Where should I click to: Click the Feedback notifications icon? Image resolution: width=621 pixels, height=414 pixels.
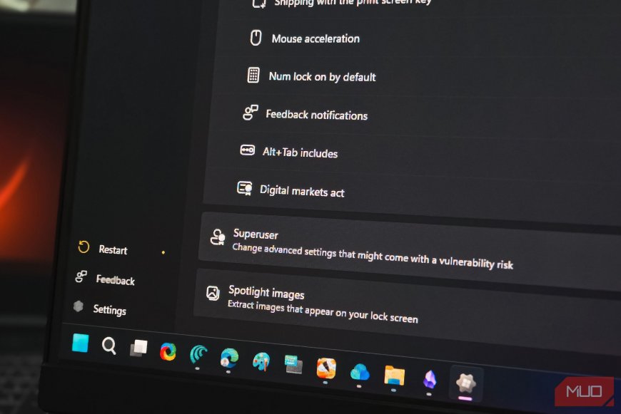pyautogui.click(x=249, y=113)
